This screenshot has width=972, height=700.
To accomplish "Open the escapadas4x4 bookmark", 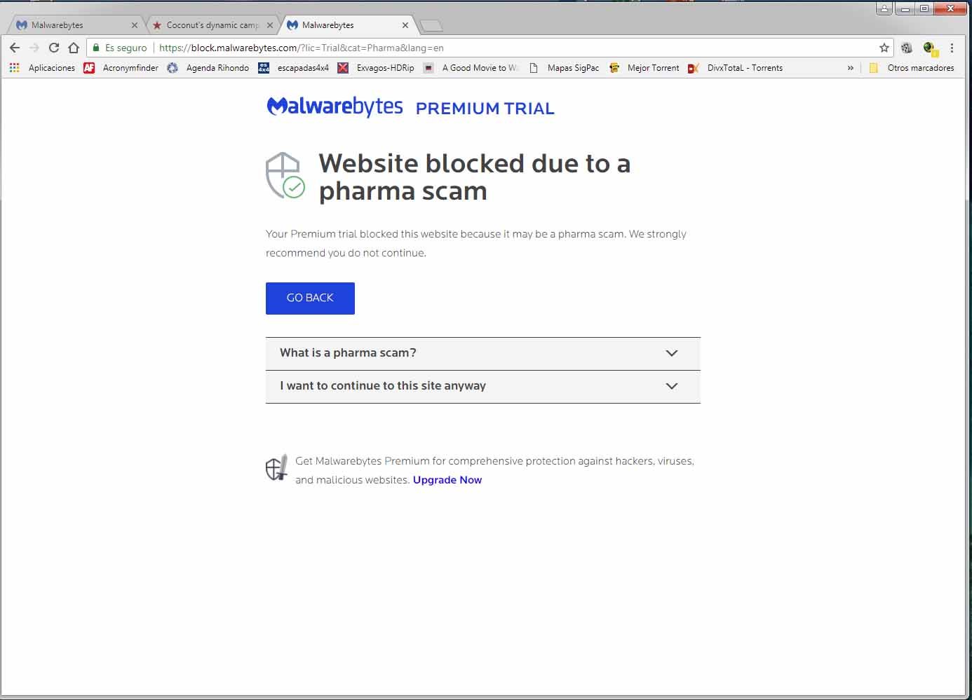I will click(294, 68).
